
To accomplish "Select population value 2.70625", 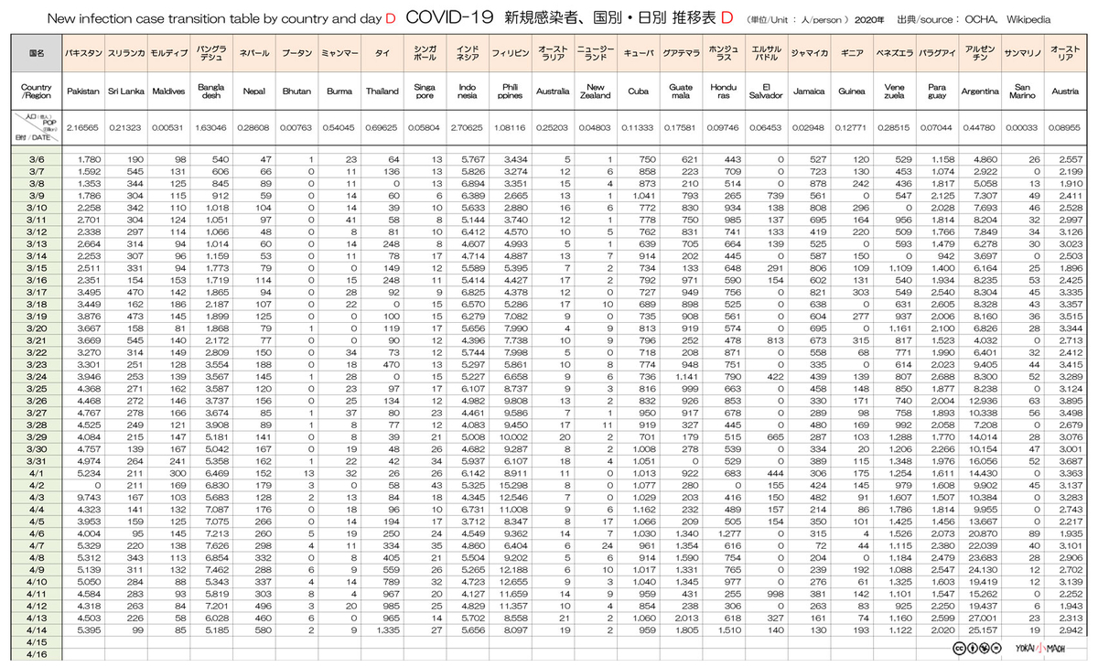I will pos(468,126).
